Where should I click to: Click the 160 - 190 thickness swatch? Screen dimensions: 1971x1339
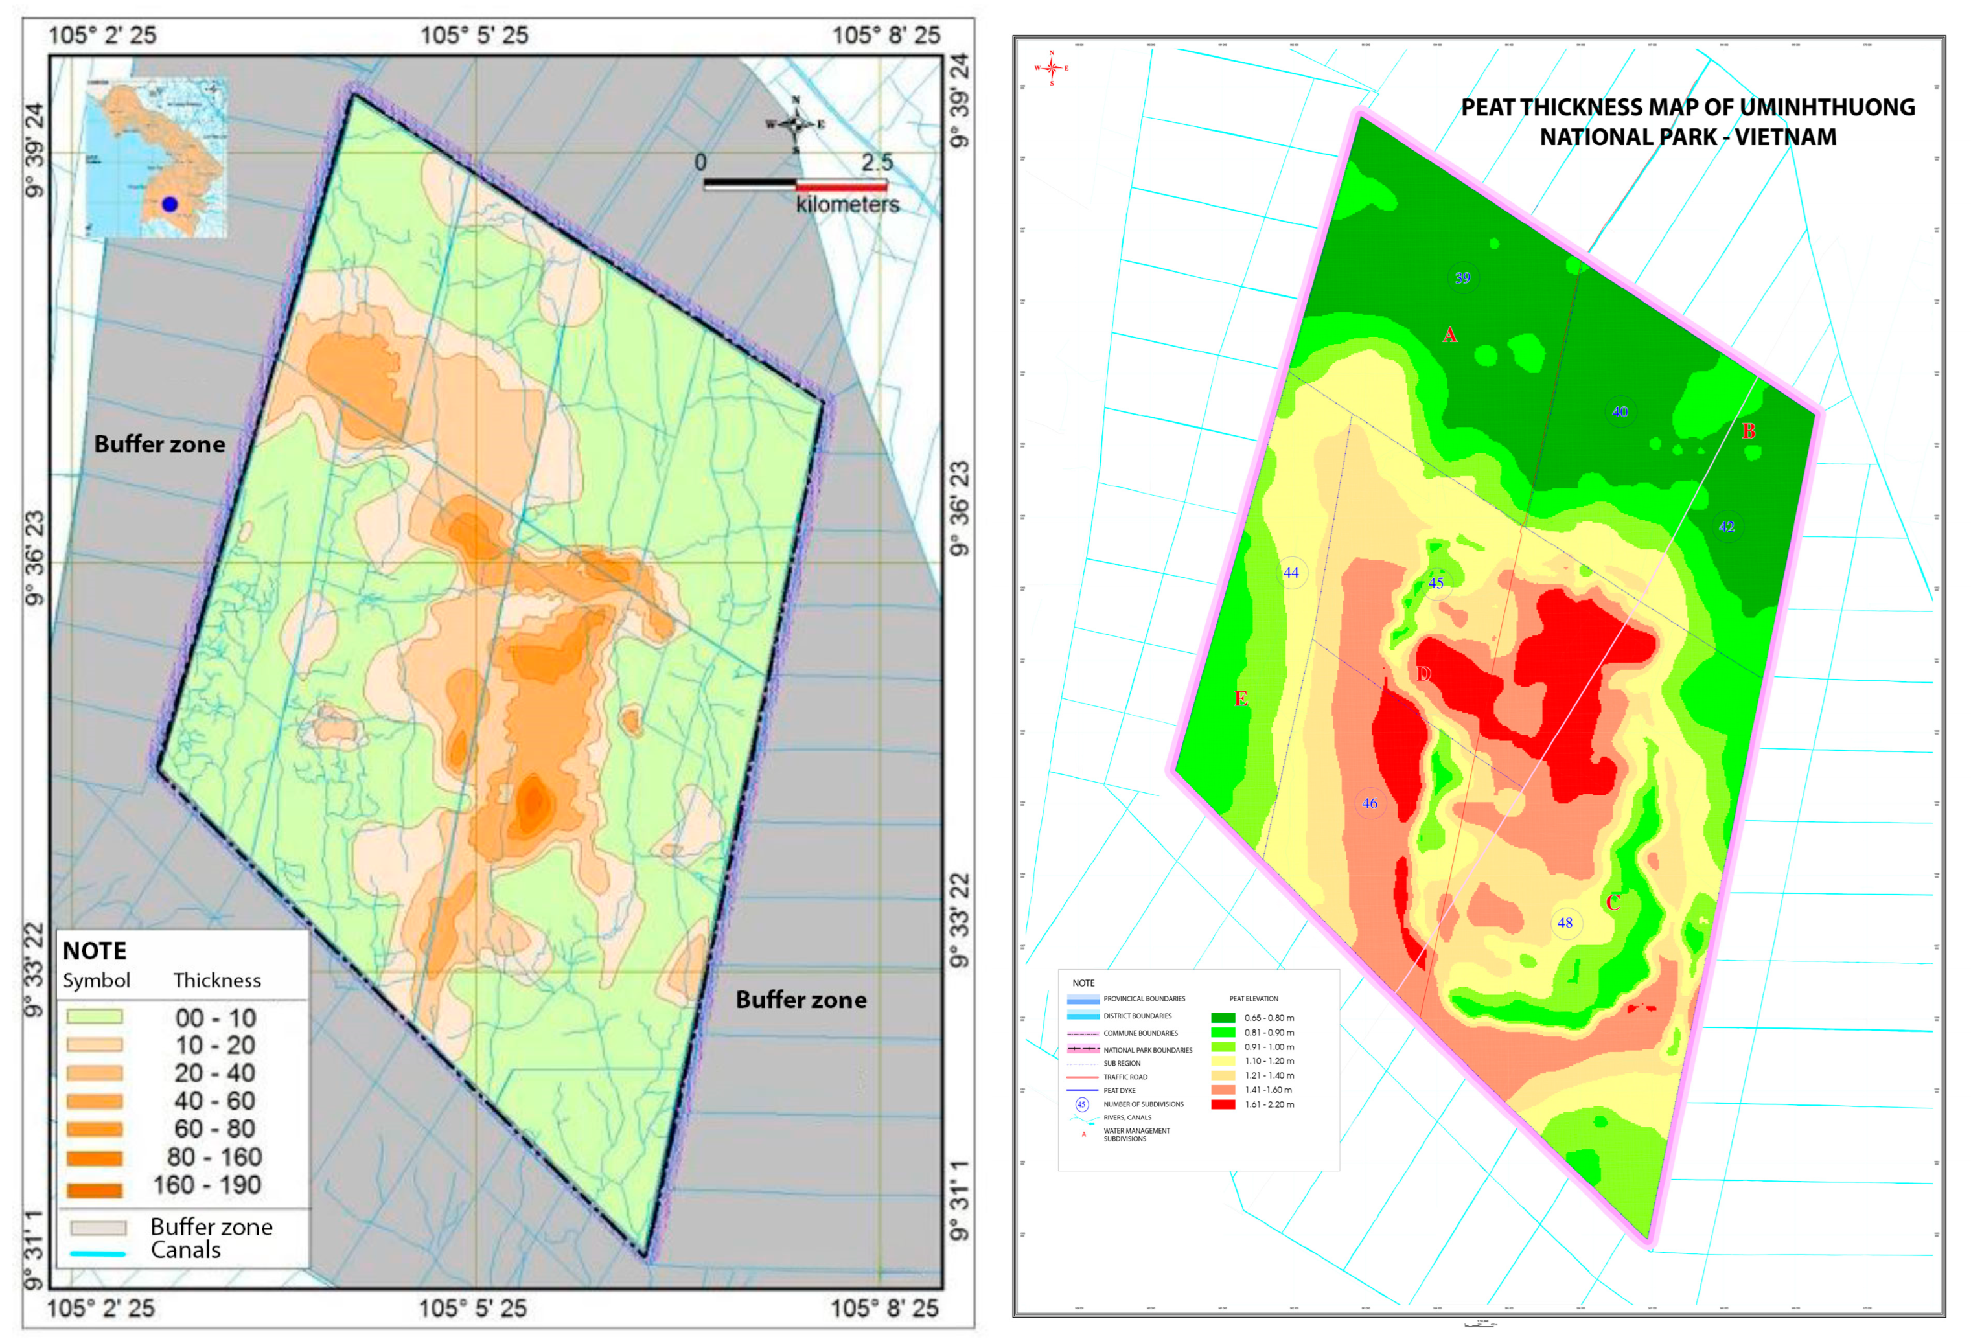95,1190
